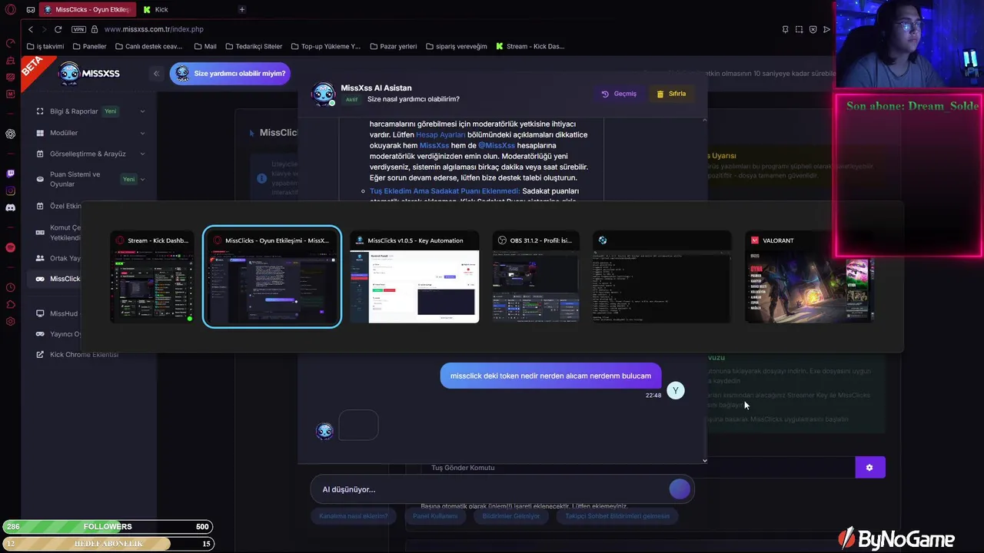The height and width of the screenshot is (553, 984).
Task: Open Twitch icon in the Opera sidebar
Action: point(11,174)
